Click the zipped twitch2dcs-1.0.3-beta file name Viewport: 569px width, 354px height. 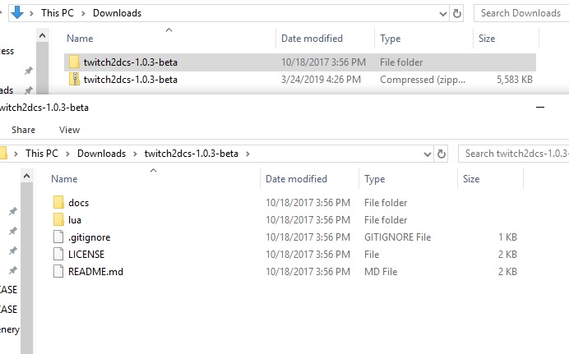click(x=130, y=80)
